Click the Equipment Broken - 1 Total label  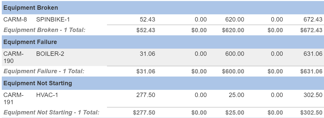(x=44, y=30)
